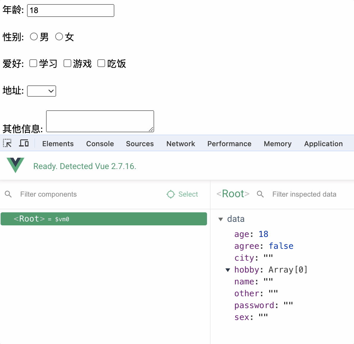Toggle the device toolbar icon

(x=24, y=143)
